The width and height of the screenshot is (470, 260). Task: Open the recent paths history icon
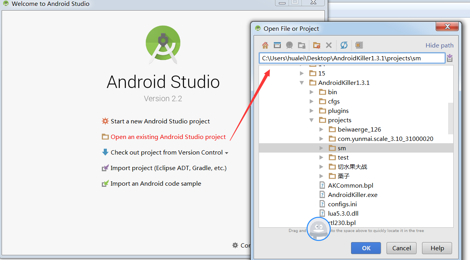(450, 58)
